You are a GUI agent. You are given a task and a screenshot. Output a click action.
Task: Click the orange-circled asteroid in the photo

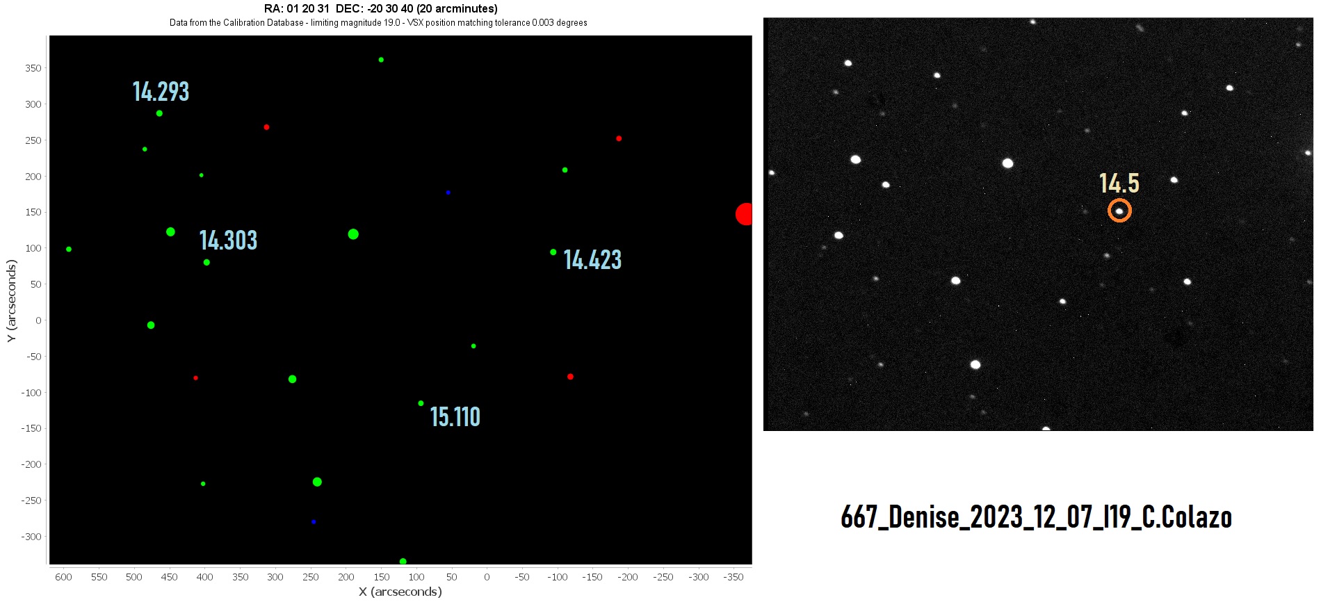[1119, 211]
